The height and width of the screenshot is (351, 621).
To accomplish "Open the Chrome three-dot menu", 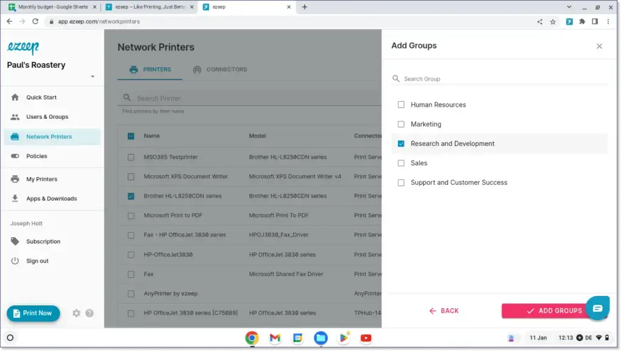I will (608, 21).
